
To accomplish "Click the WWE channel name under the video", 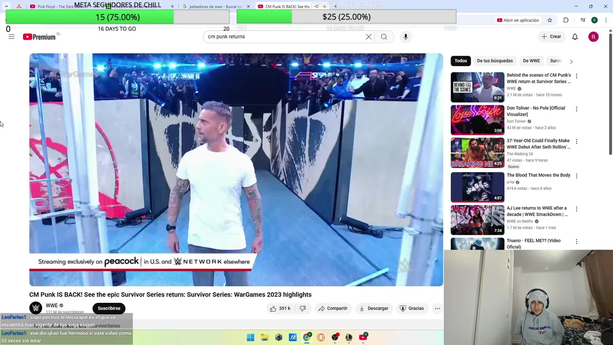I will coord(52,306).
